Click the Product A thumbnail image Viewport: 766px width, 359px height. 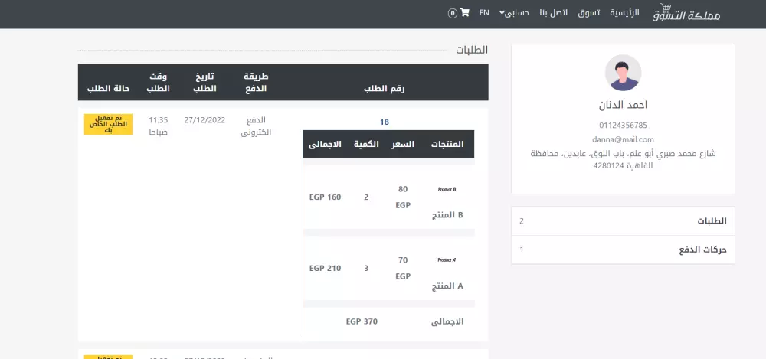(x=447, y=260)
